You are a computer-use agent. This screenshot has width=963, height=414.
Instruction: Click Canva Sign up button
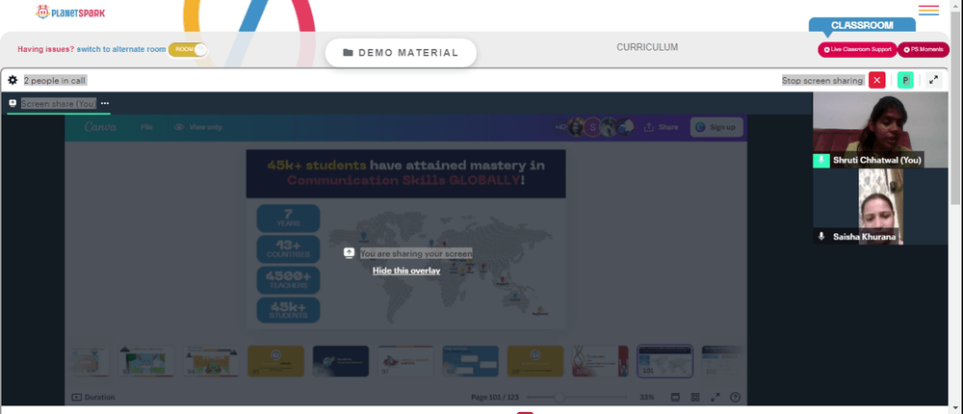[x=716, y=127]
